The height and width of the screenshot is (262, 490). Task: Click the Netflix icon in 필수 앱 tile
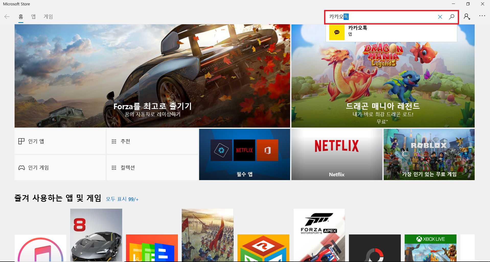click(244, 150)
